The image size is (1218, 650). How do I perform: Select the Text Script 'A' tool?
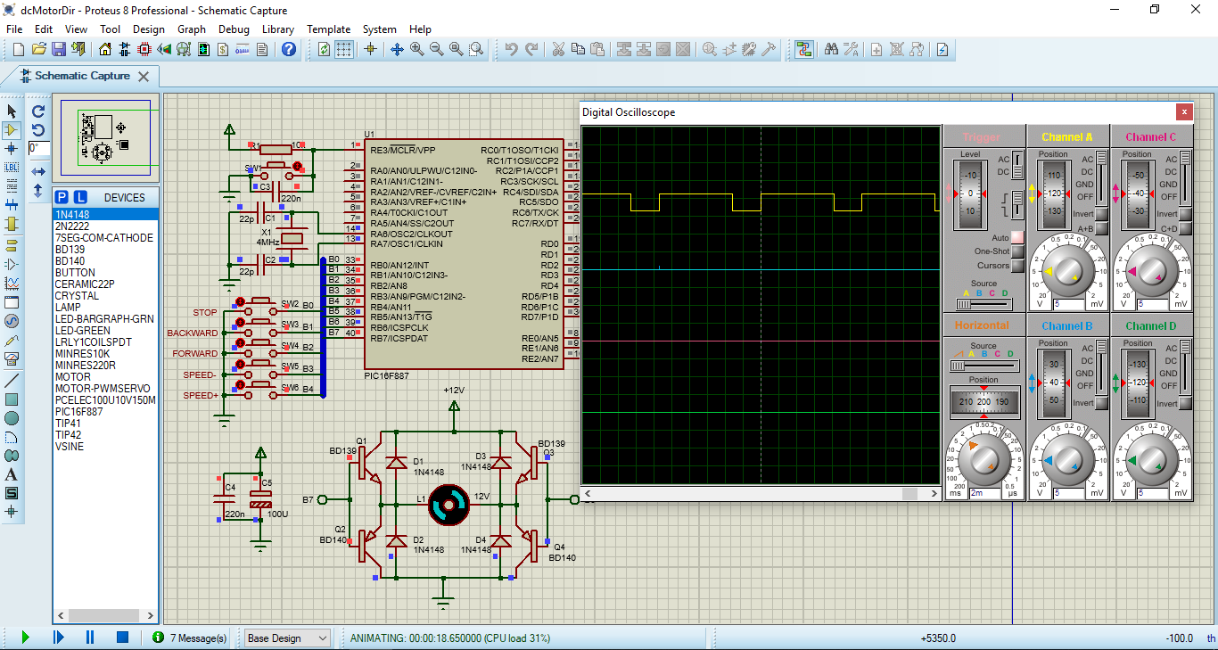tap(12, 474)
